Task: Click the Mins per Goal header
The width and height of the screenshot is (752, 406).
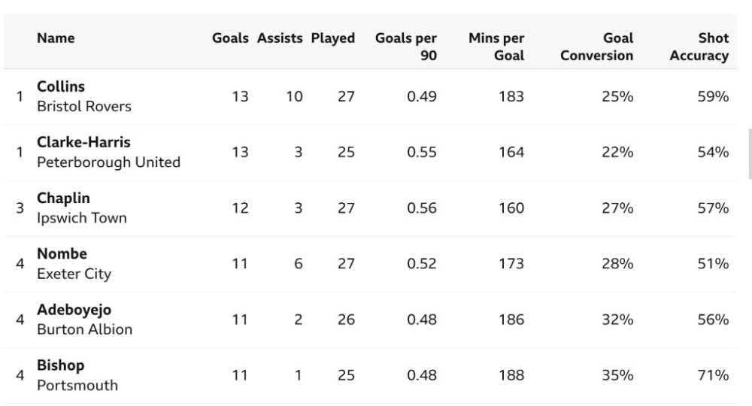Action: coord(496,47)
